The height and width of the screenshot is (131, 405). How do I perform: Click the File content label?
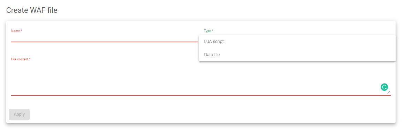pos(21,59)
